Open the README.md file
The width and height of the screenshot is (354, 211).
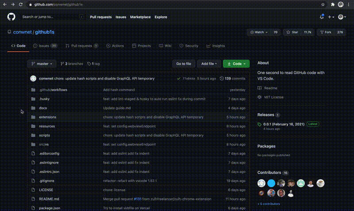click(49, 199)
